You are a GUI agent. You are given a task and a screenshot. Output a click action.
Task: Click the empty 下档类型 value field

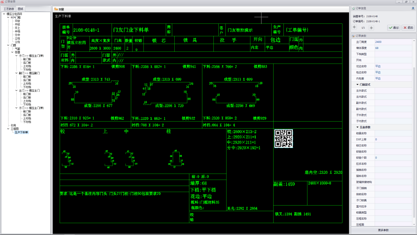click(x=394, y=54)
